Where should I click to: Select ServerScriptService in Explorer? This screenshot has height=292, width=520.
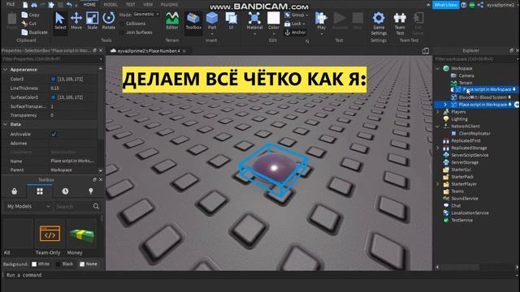(x=470, y=155)
